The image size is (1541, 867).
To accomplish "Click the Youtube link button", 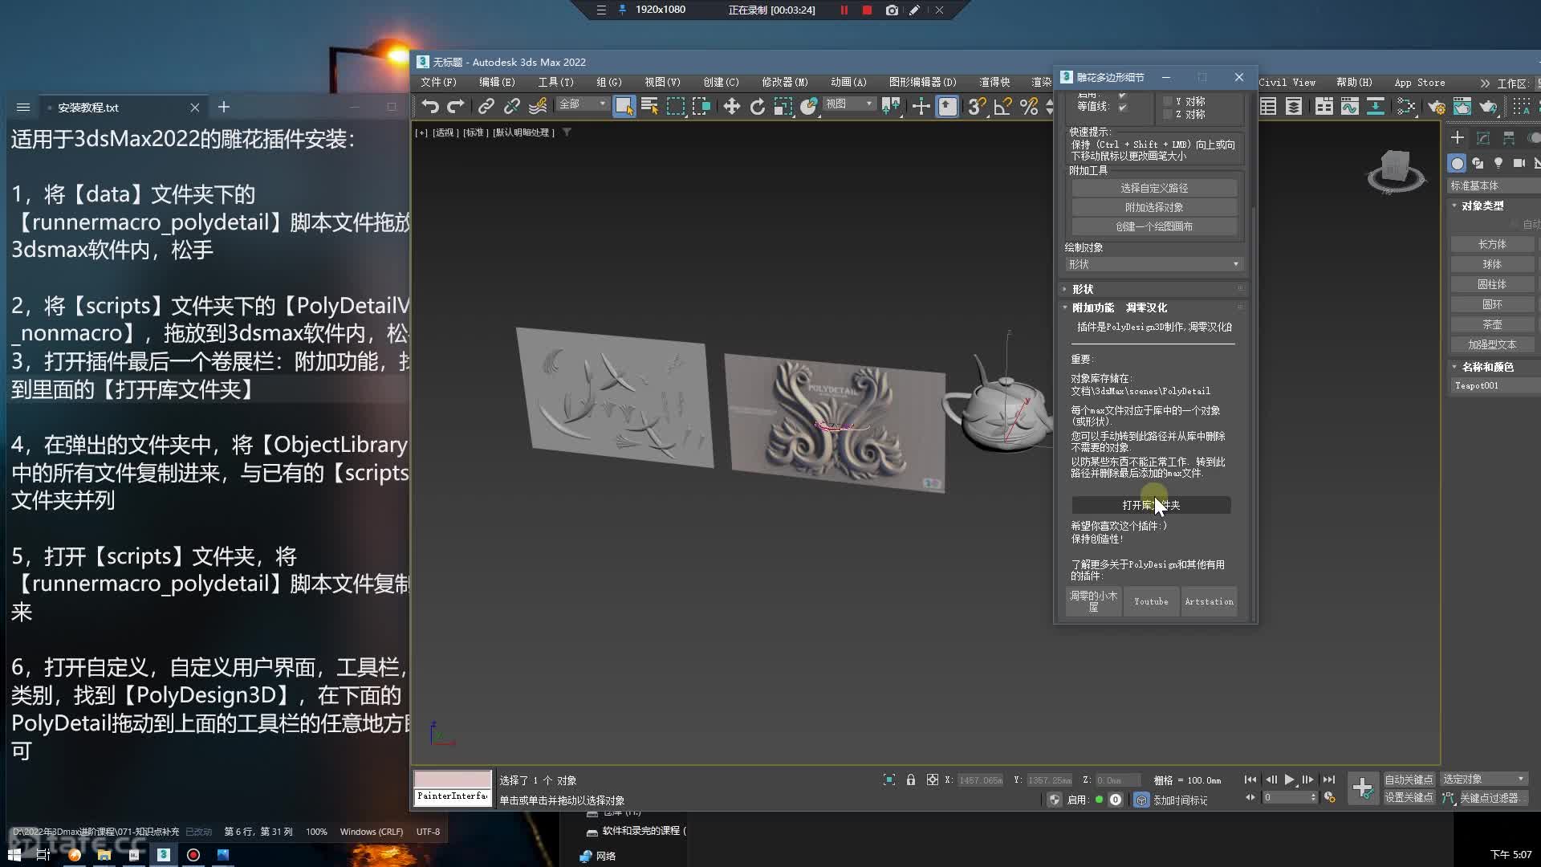I will click(x=1151, y=601).
